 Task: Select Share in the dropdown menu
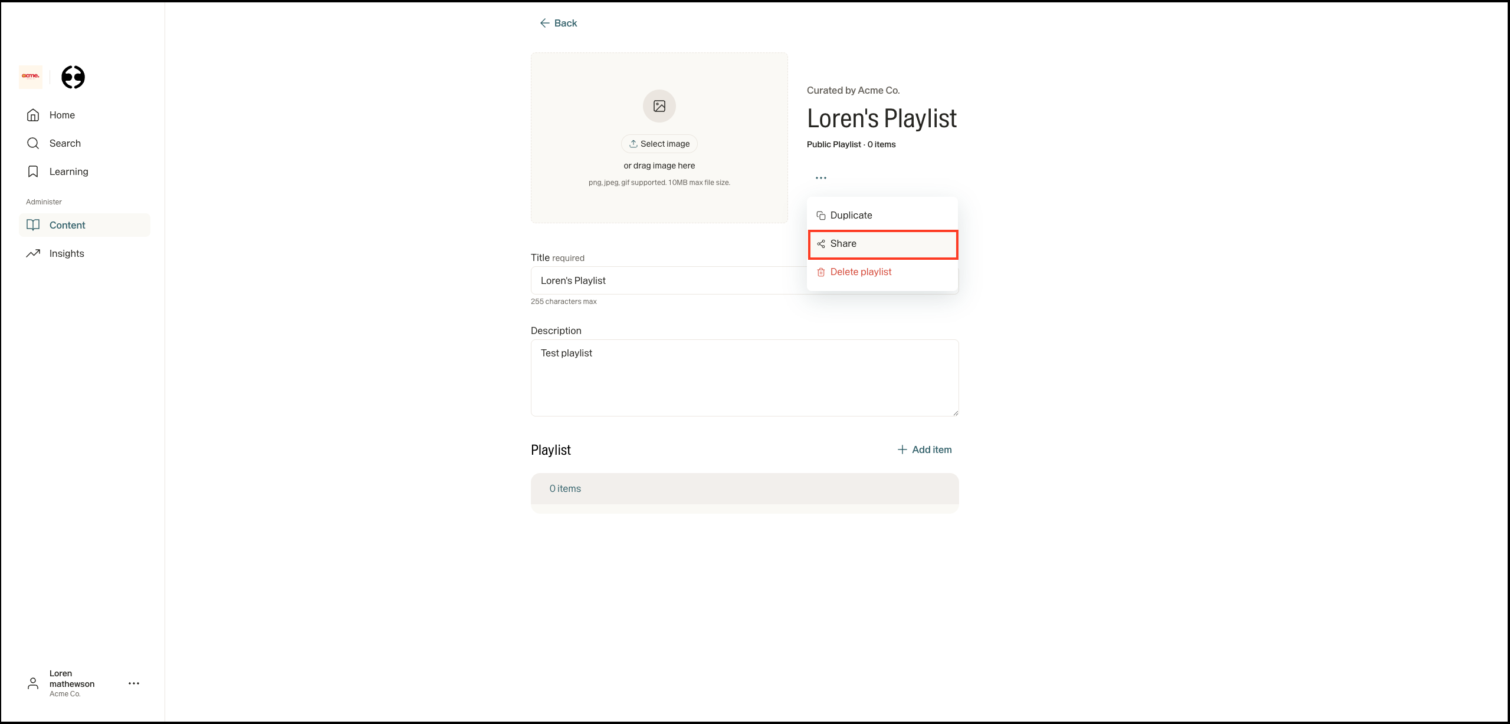coord(843,244)
